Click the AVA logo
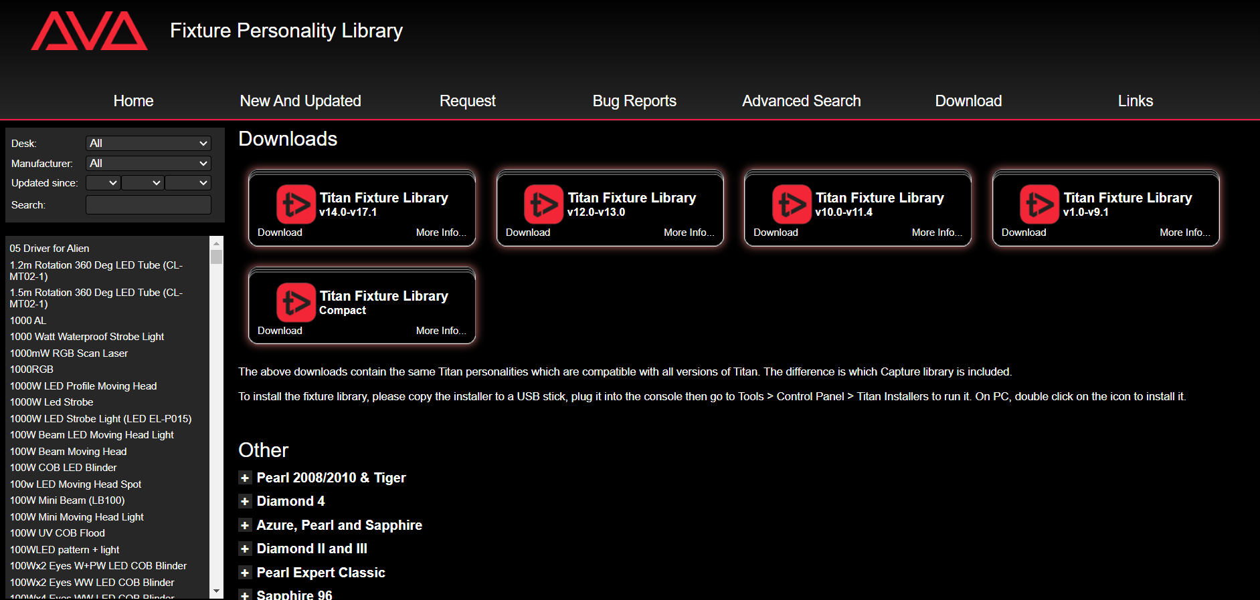 click(89, 31)
